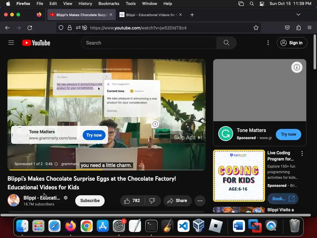
Task: Open Visual Studio Code from the Dock
Action: tap(183, 226)
